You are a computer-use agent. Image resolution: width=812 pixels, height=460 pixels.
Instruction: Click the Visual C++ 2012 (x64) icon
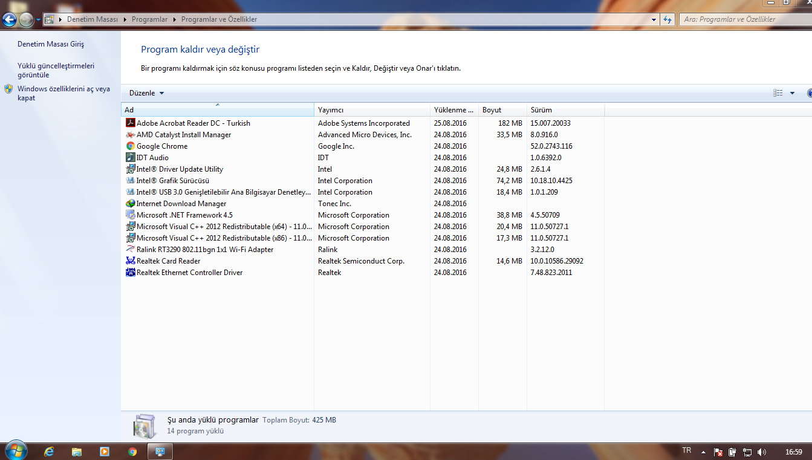pos(130,226)
